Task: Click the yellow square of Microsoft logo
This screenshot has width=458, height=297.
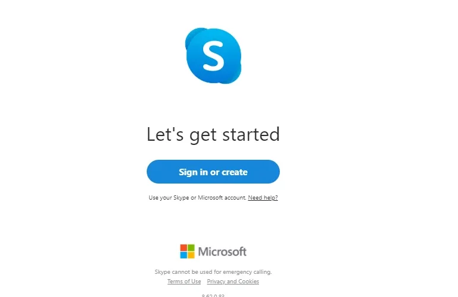Action: point(191,255)
